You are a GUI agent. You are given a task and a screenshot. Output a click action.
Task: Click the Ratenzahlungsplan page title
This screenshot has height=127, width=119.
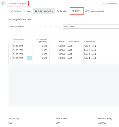coord(17,3)
